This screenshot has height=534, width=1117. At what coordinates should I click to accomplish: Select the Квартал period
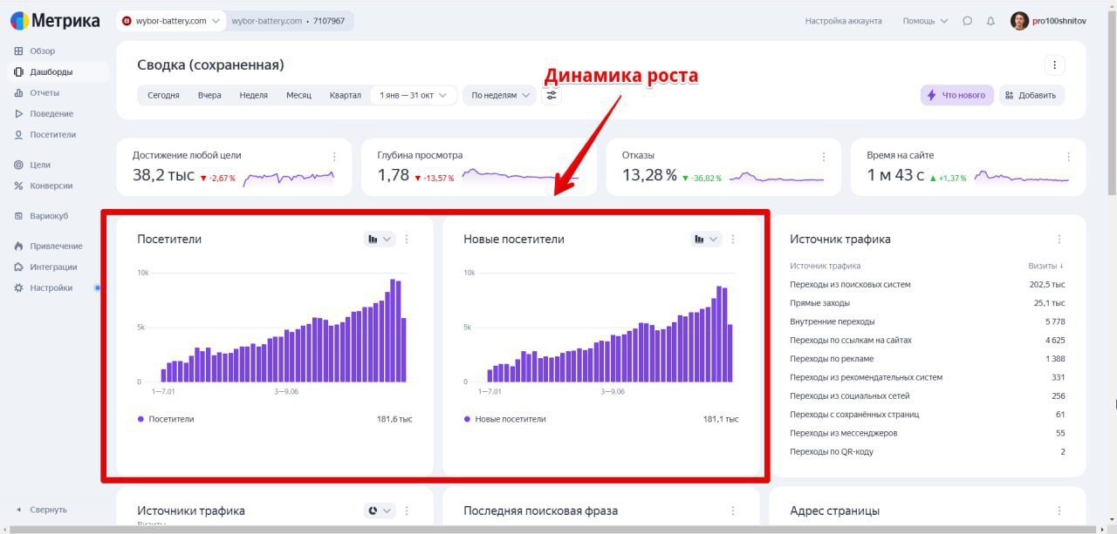pos(346,95)
